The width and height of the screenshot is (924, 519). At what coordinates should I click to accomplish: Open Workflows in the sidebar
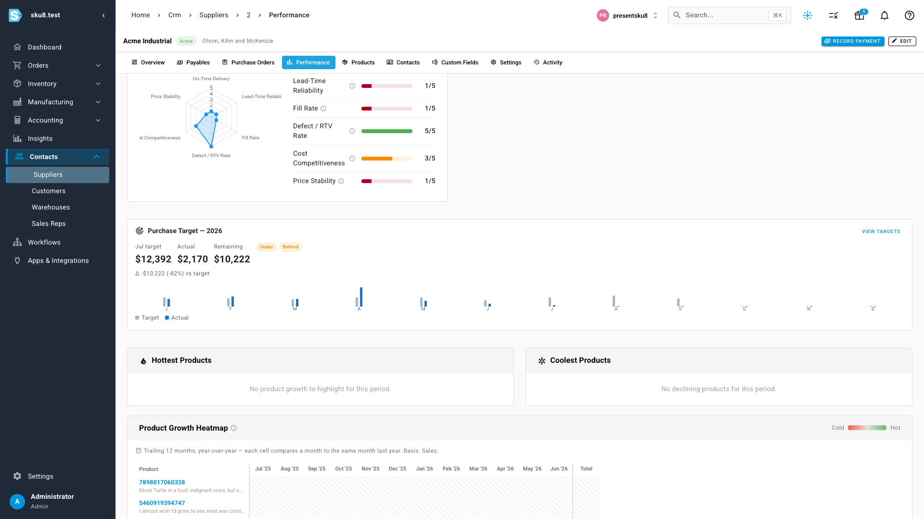pyautogui.click(x=58, y=242)
